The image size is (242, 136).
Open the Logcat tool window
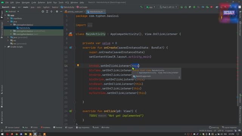tap(69, 128)
